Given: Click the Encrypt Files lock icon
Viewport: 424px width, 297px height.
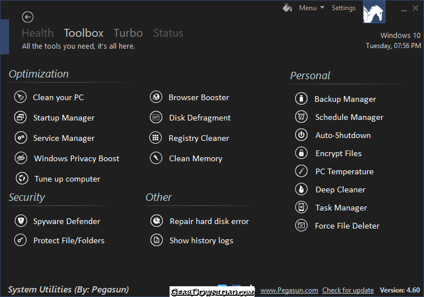Looking at the screenshot, I should (301, 153).
